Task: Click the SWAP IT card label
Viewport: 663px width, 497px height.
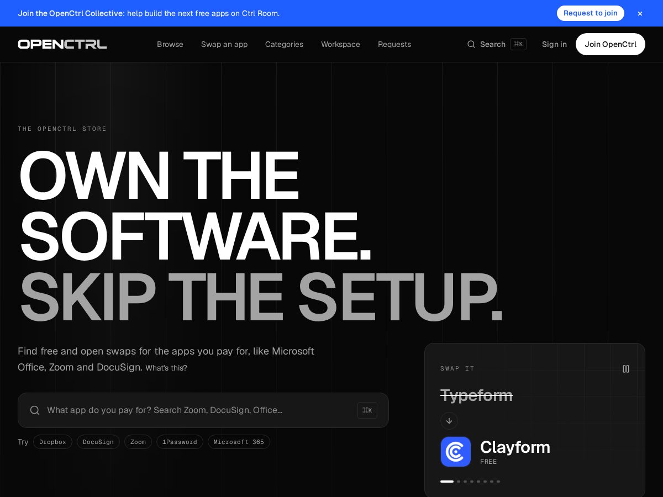Action: [457, 369]
